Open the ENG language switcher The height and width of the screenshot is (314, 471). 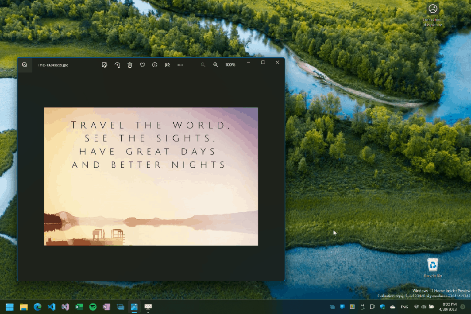click(x=404, y=306)
